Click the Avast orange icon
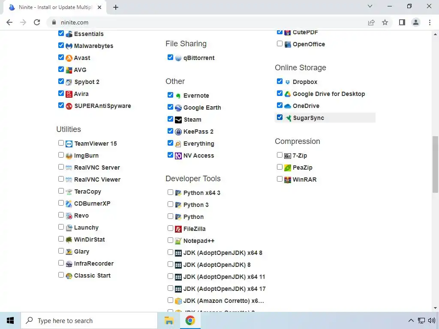This screenshot has width=439, height=329. 69,58
